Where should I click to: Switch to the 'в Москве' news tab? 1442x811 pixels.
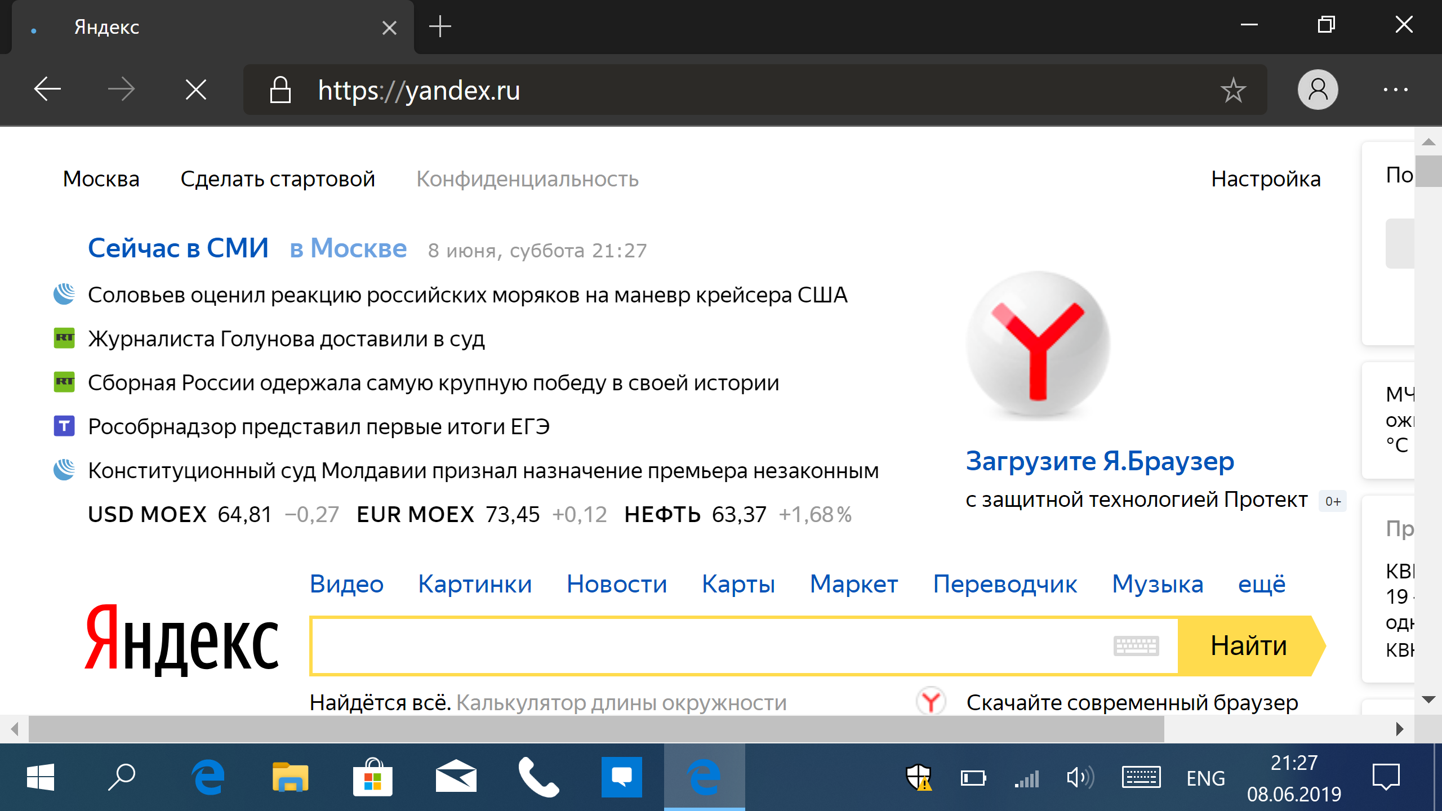point(348,248)
